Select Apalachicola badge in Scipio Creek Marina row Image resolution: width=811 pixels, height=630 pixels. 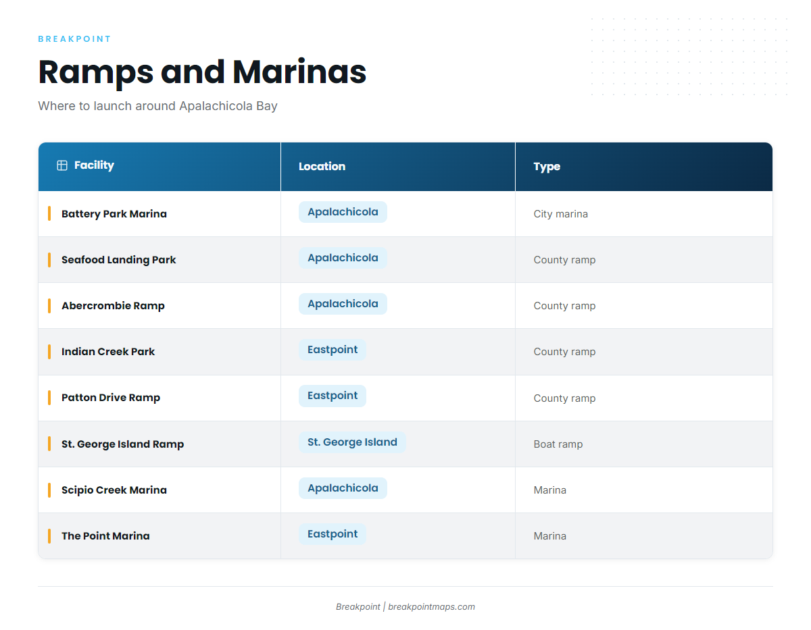[x=343, y=488]
